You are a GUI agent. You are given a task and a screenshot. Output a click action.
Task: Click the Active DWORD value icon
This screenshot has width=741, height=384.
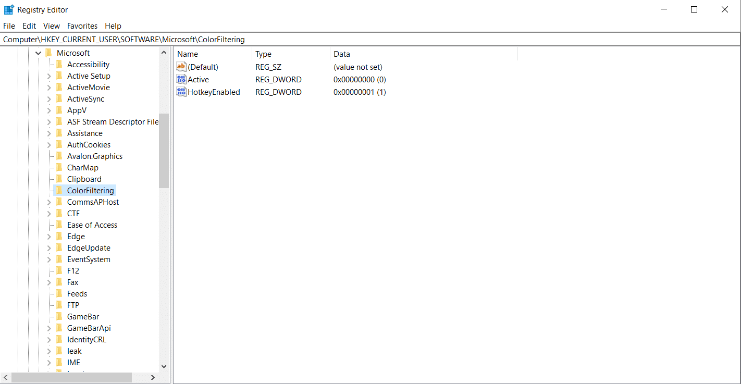pyautogui.click(x=181, y=79)
